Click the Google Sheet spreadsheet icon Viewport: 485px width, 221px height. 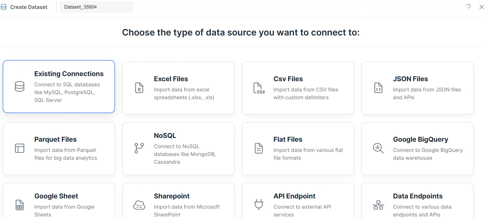(20, 205)
